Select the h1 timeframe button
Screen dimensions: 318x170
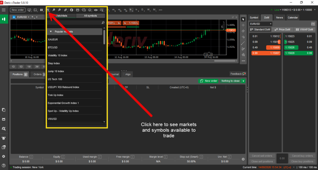(131, 10)
